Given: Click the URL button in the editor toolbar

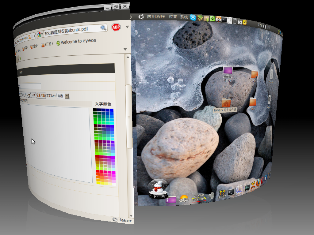Looking at the screenshot, I should [x=33, y=95].
